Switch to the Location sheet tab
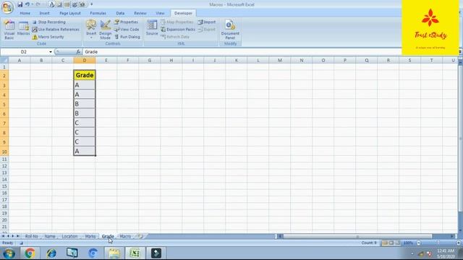The image size is (463, 260). point(69,236)
